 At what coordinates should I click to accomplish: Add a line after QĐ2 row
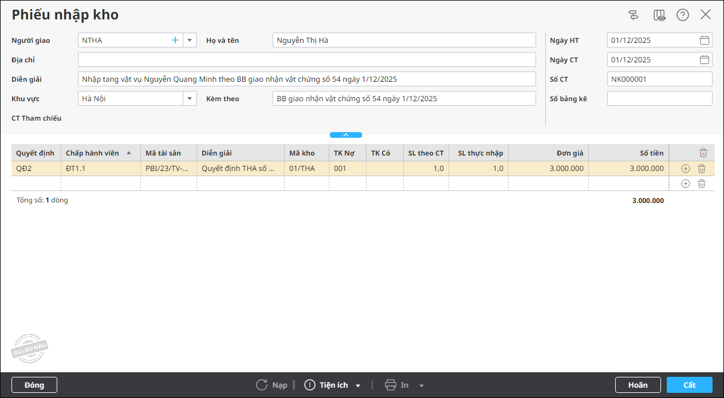point(686,169)
